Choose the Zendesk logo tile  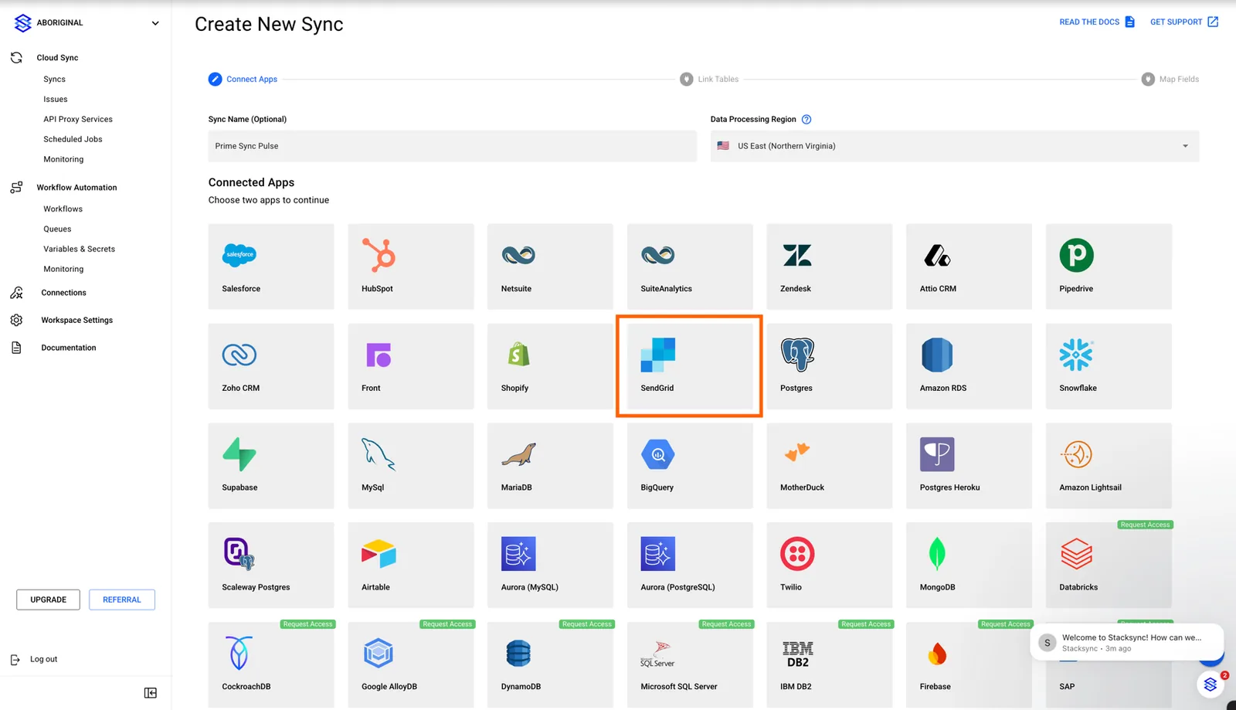point(829,267)
